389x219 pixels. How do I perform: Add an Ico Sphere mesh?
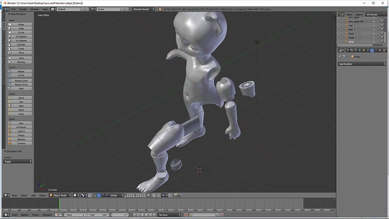(x=19, y=41)
